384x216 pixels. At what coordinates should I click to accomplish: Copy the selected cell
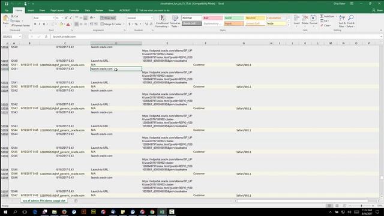[17, 21]
